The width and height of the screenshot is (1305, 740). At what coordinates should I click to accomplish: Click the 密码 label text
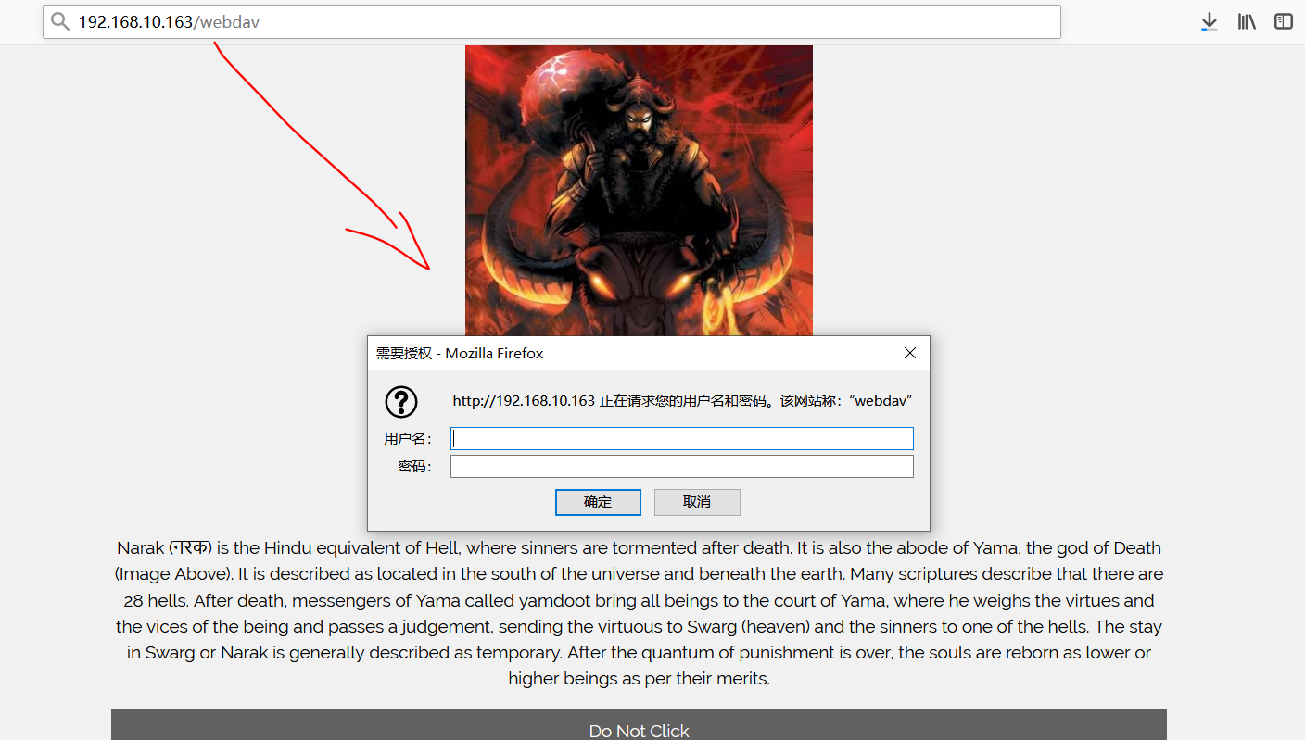(x=415, y=467)
